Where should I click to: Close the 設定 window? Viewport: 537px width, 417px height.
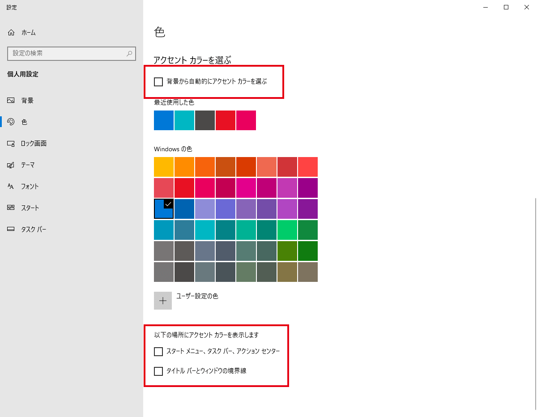tap(527, 7)
